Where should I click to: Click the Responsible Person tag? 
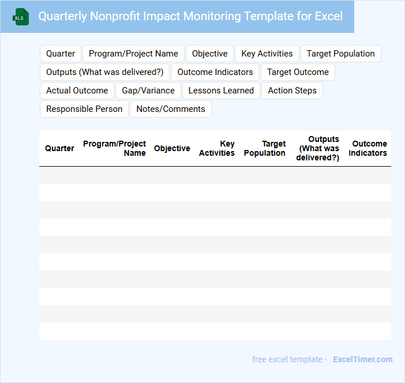(84, 109)
